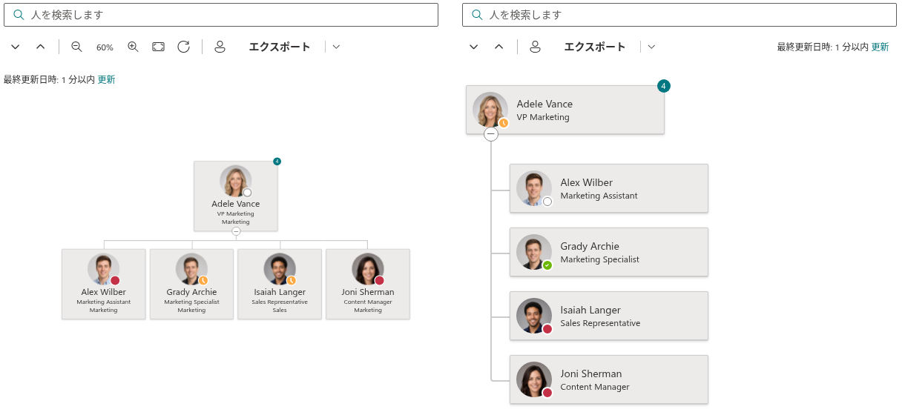Select Grady Archie name in the right list
The image size is (905, 415).
(590, 246)
